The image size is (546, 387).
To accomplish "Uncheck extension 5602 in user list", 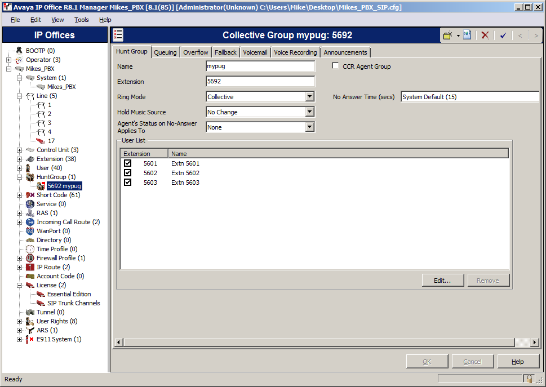I will pyautogui.click(x=127, y=172).
